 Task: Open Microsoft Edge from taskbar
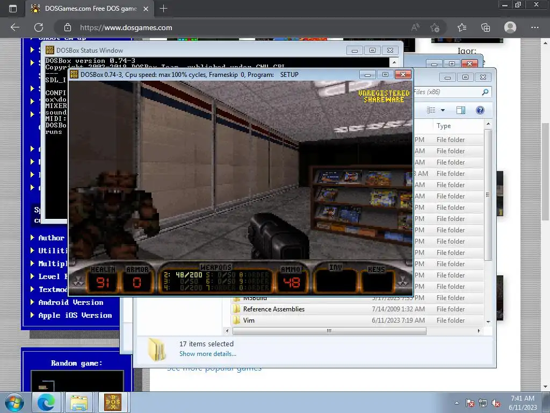[46, 402]
